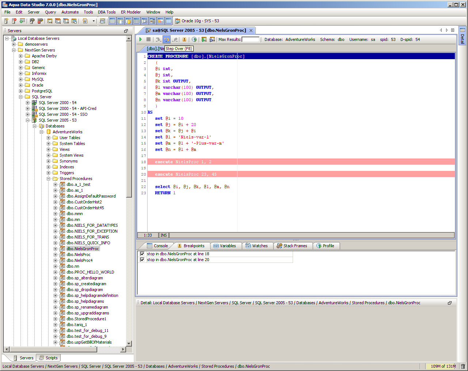This screenshot has width=468, height=371.
Task: Click the Local Database Servers globe icon
Action: tap(14, 38)
